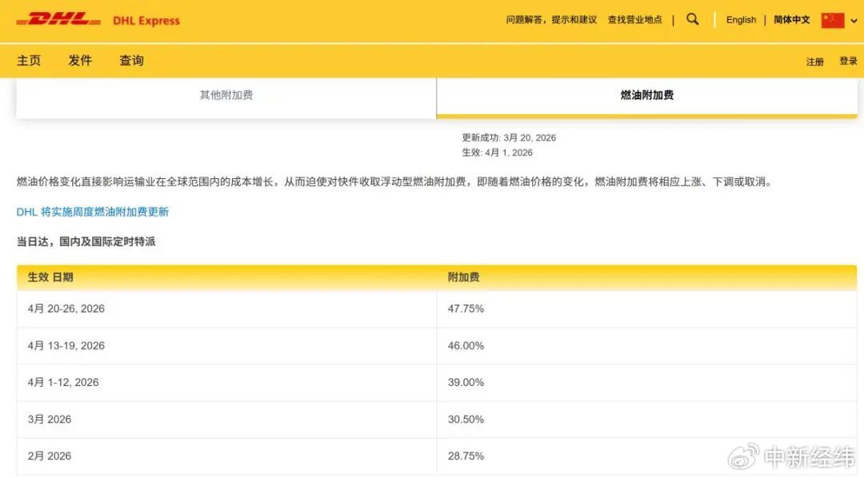Click the 登录 link
The image size is (864, 478).
point(848,61)
